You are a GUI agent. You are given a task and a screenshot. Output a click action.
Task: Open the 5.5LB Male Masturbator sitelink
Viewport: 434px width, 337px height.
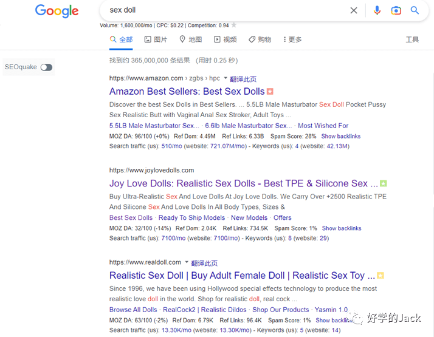coord(154,126)
